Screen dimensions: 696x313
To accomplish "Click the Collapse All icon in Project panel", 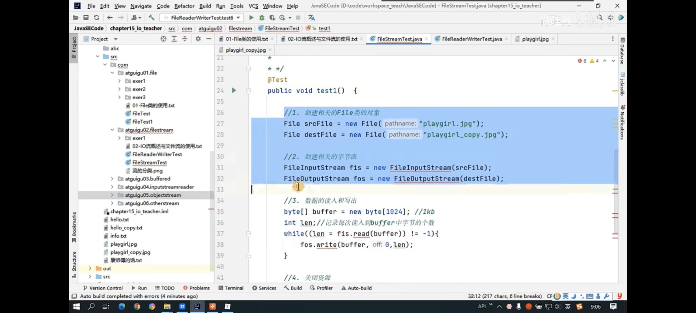I will [x=184, y=39].
